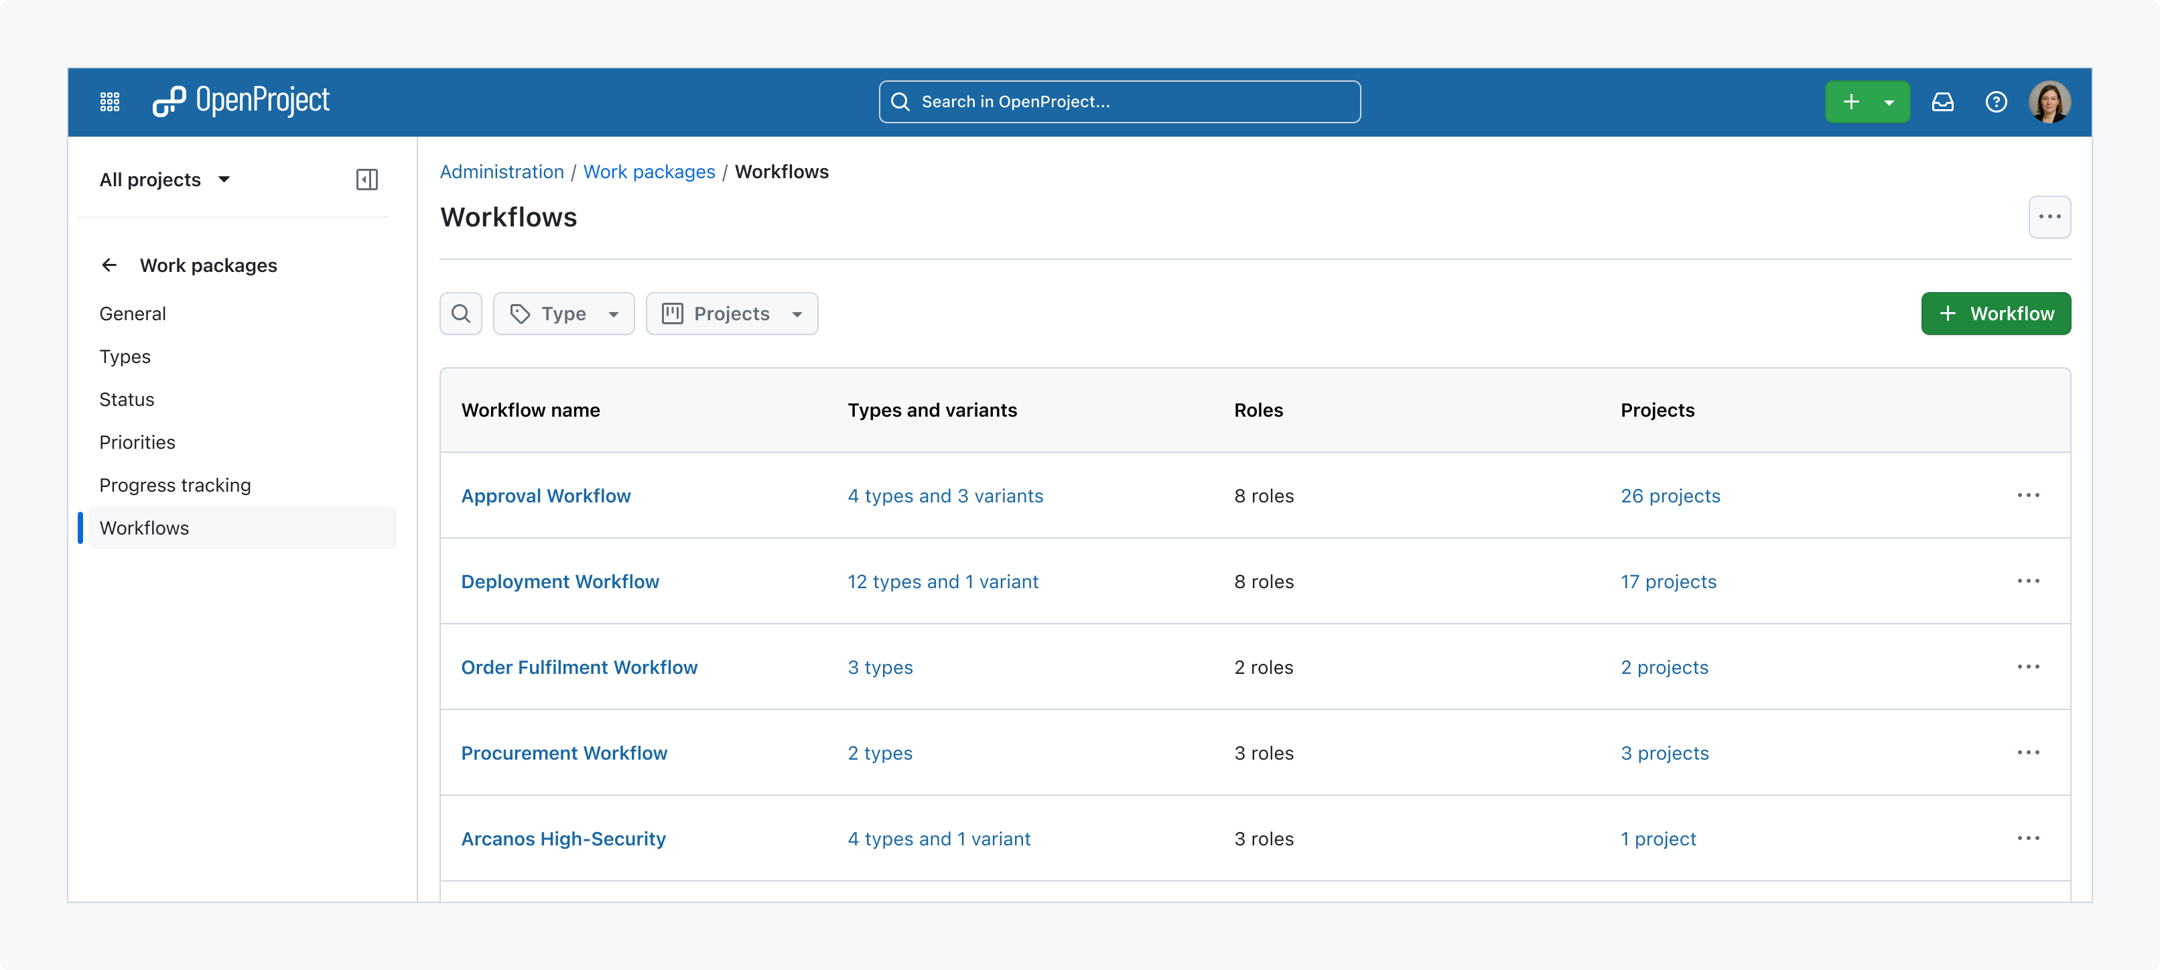
Task: Open actions menu for Procurement Workflow row
Action: [x=2027, y=753]
